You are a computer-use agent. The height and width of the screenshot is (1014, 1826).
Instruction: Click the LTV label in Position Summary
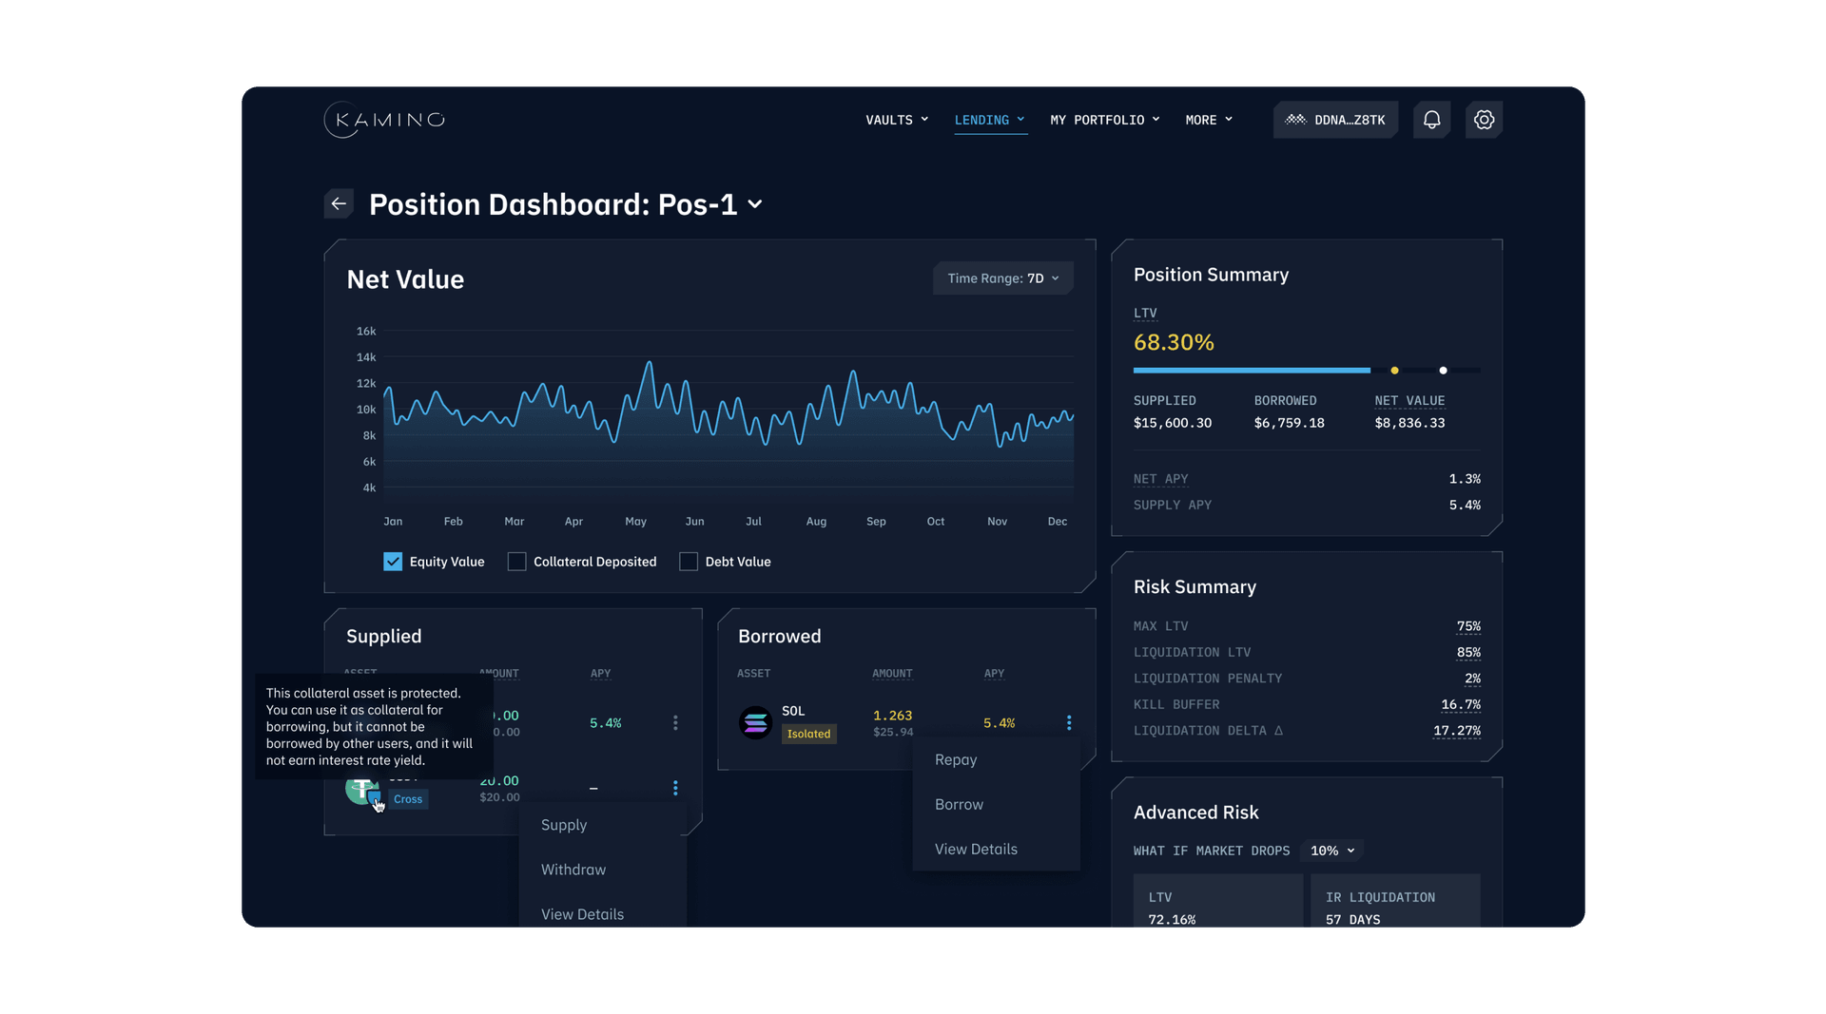pyautogui.click(x=1145, y=313)
